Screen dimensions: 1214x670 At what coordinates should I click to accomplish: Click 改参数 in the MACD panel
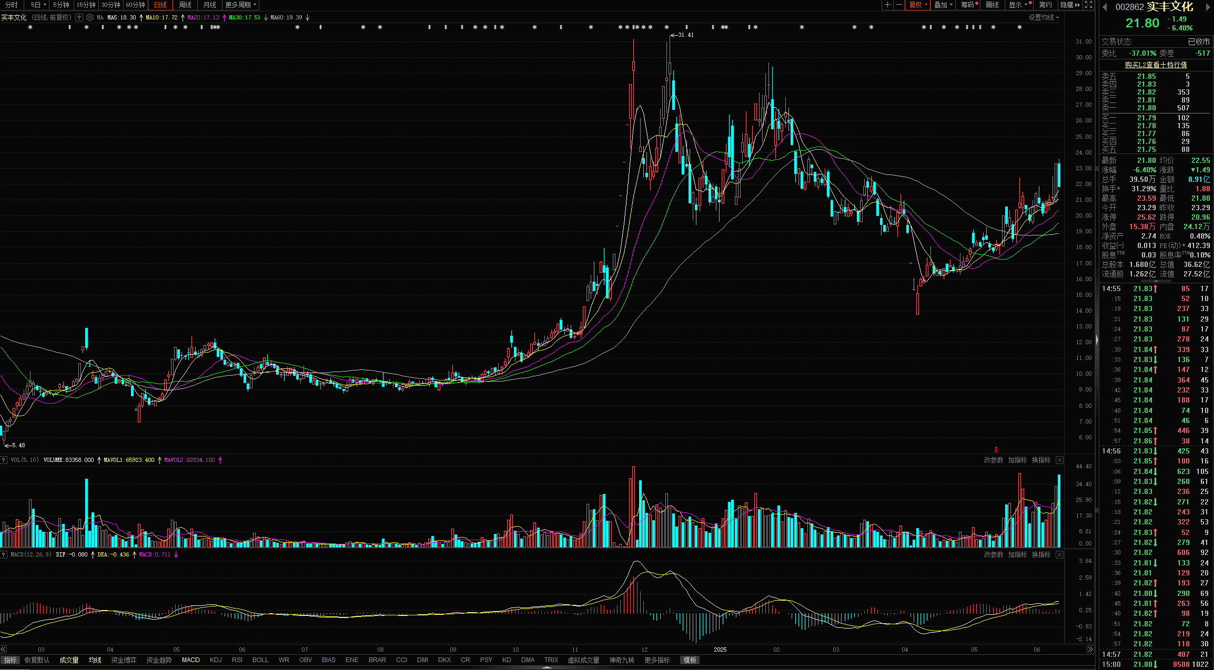tap(994, 554)
